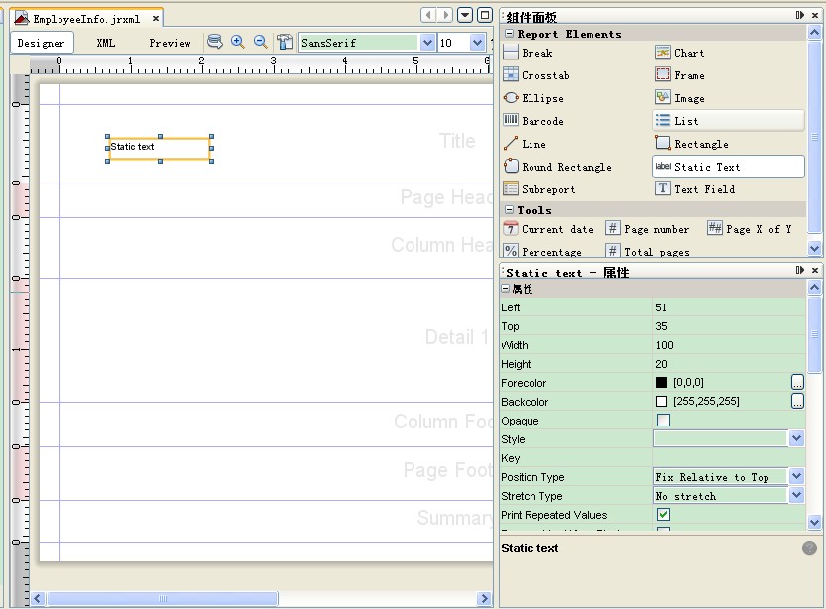The height and width of the screenshot is (609, 826).
Task: Click the Width property value field
Action: tap(729, 345)
